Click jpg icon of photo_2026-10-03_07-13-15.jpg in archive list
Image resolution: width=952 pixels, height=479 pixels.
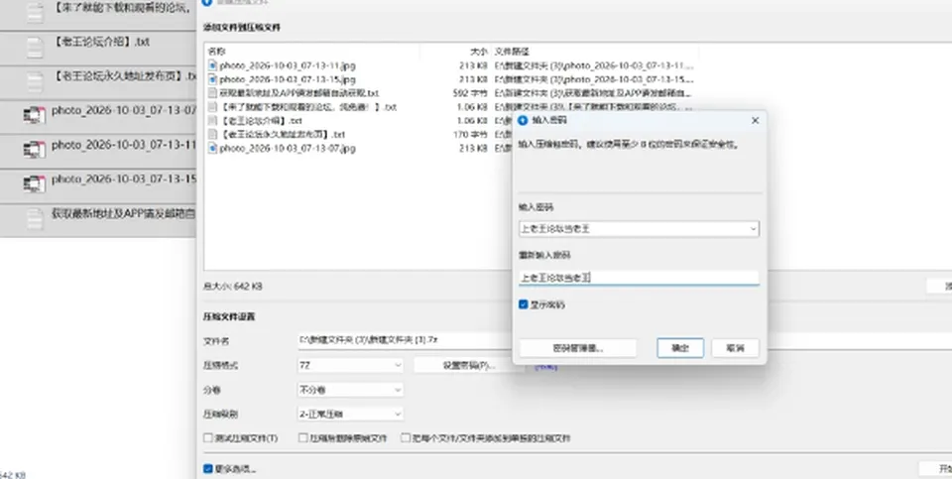pos(212,79)
